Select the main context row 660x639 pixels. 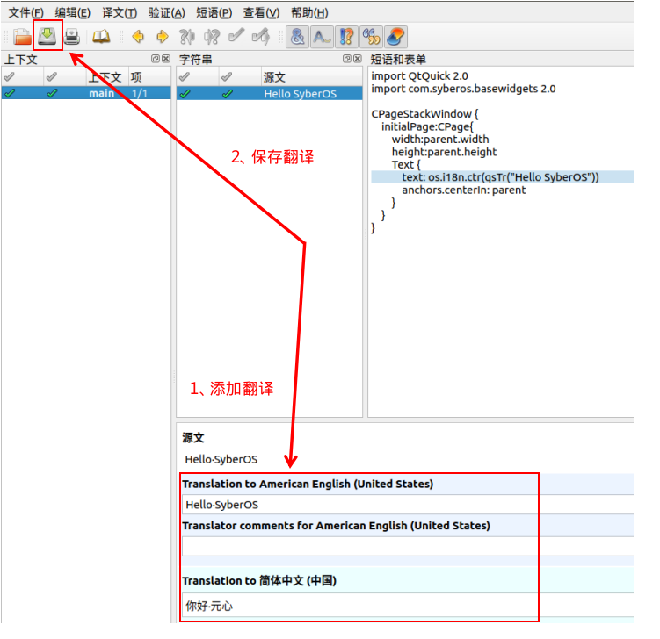point(101,93)
